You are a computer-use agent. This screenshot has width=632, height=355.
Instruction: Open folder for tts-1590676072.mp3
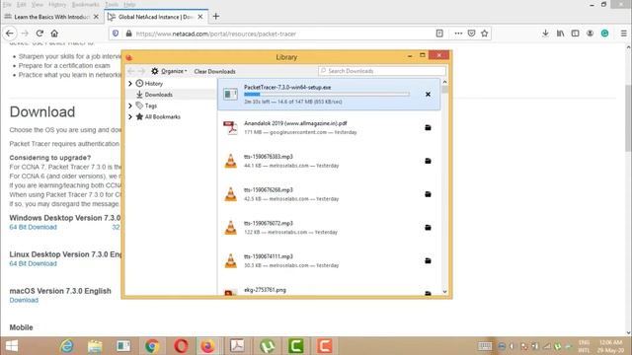tap(428, 228)
